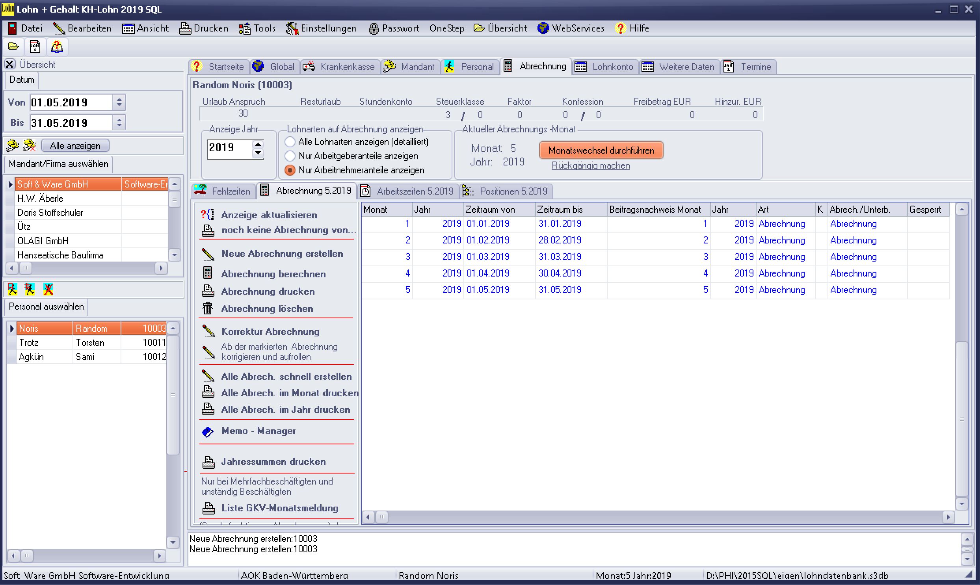Click the open folder toolbar icon
The height and width of the screenshot is (585, 980).
(13, 46)
